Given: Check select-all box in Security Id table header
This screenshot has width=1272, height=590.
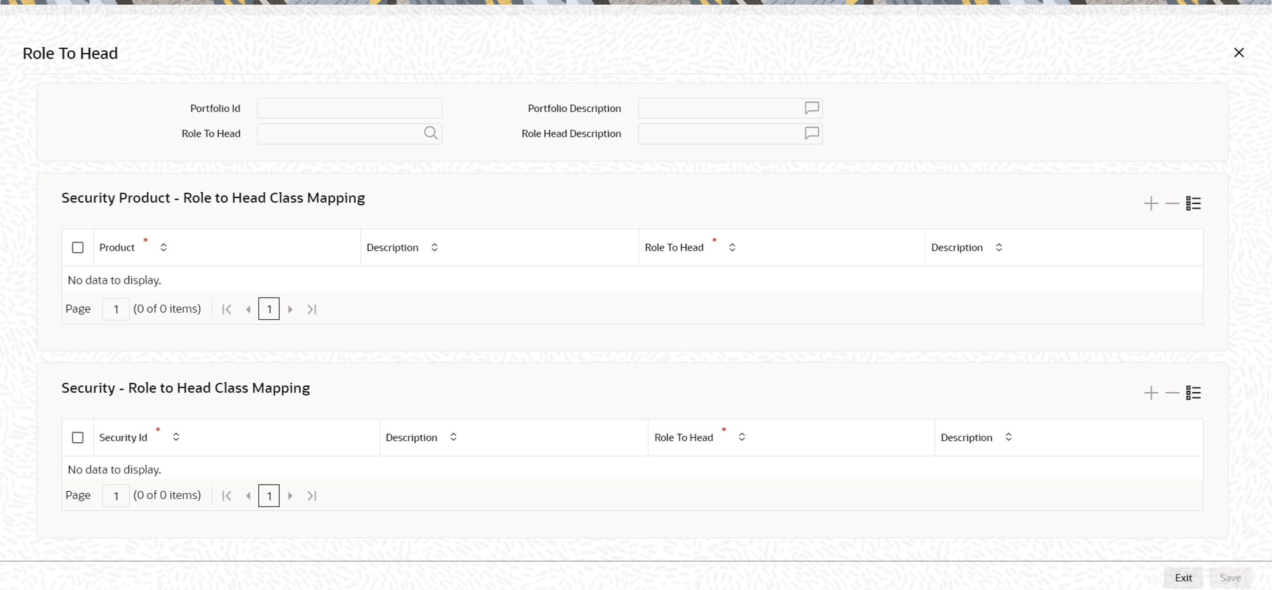Looking at the screenshot, I should [78, 437].
